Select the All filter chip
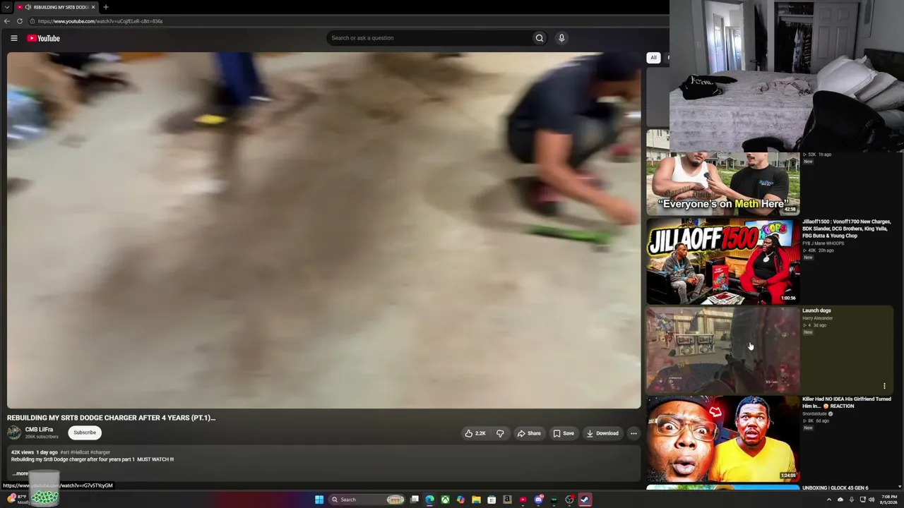Image resolution: width=904 pixels, height=508 pixels. [x=653, y=58]
